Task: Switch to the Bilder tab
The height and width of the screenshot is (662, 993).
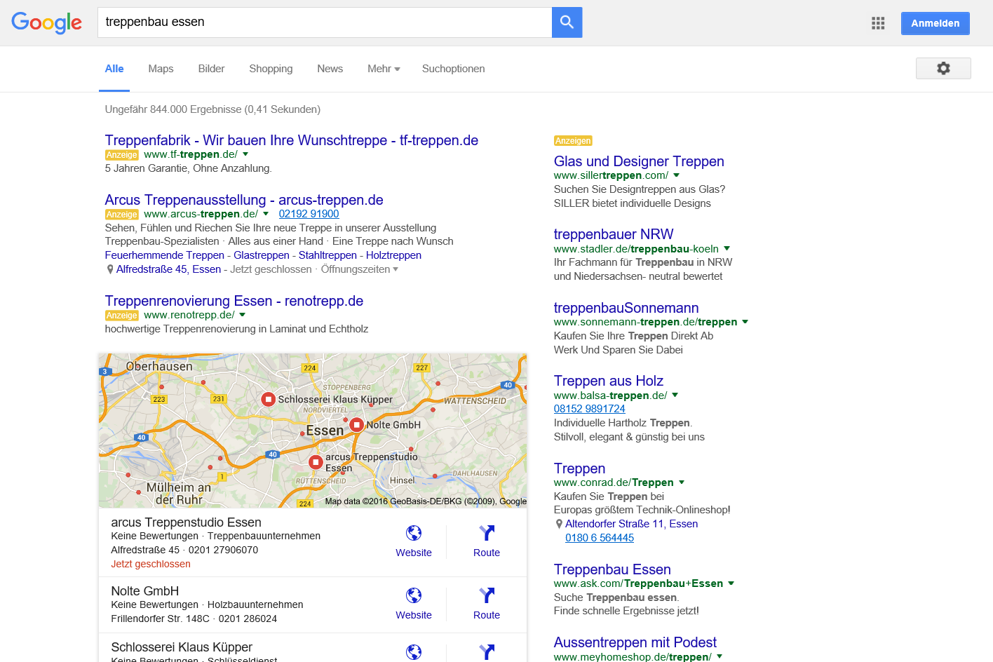Action: (x=211, y=69)
